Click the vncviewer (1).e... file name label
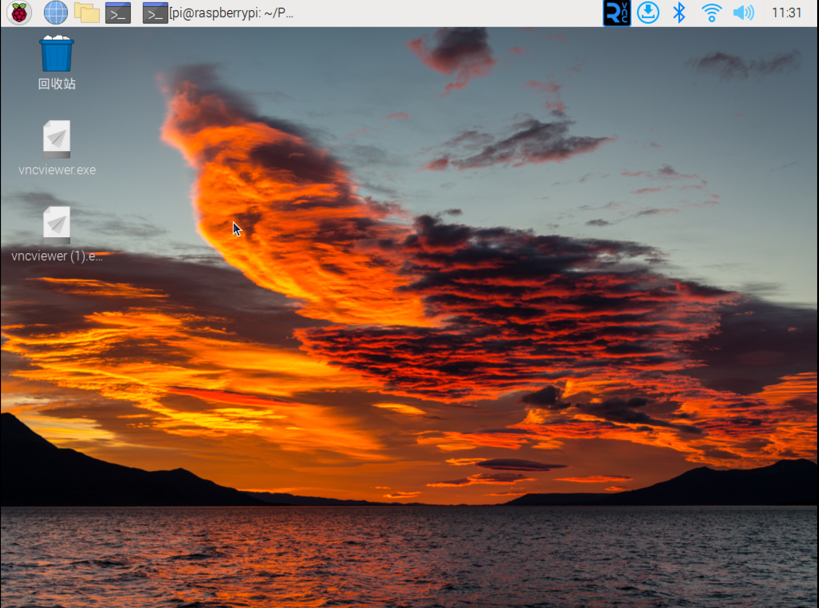Image resolution: width=819 pixels, height=608 pixels. click(x=57, y=256)
